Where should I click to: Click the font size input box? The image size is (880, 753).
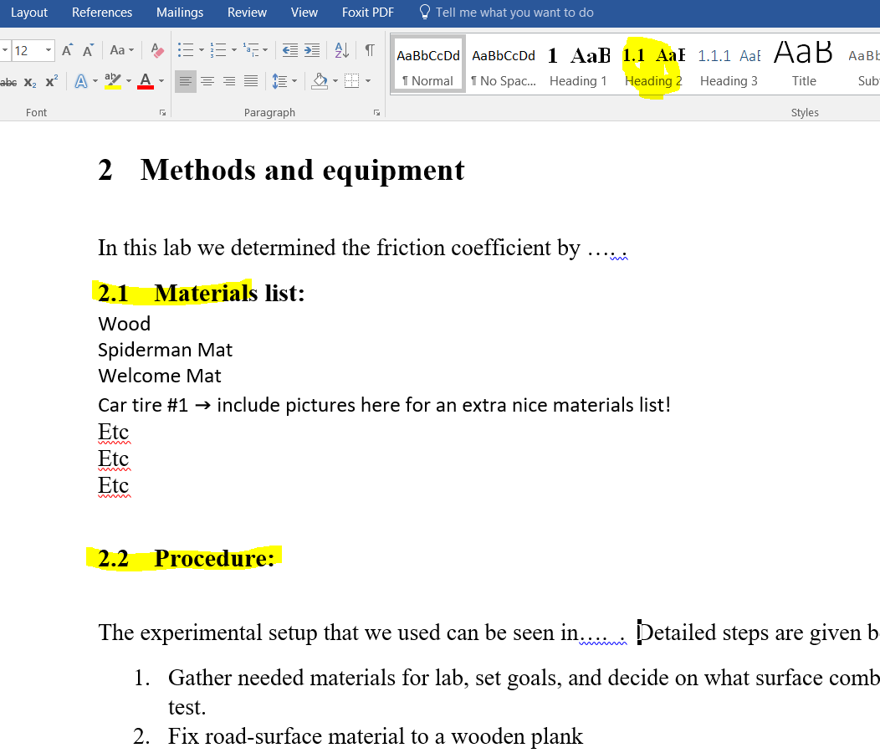(x=27, y=50)
